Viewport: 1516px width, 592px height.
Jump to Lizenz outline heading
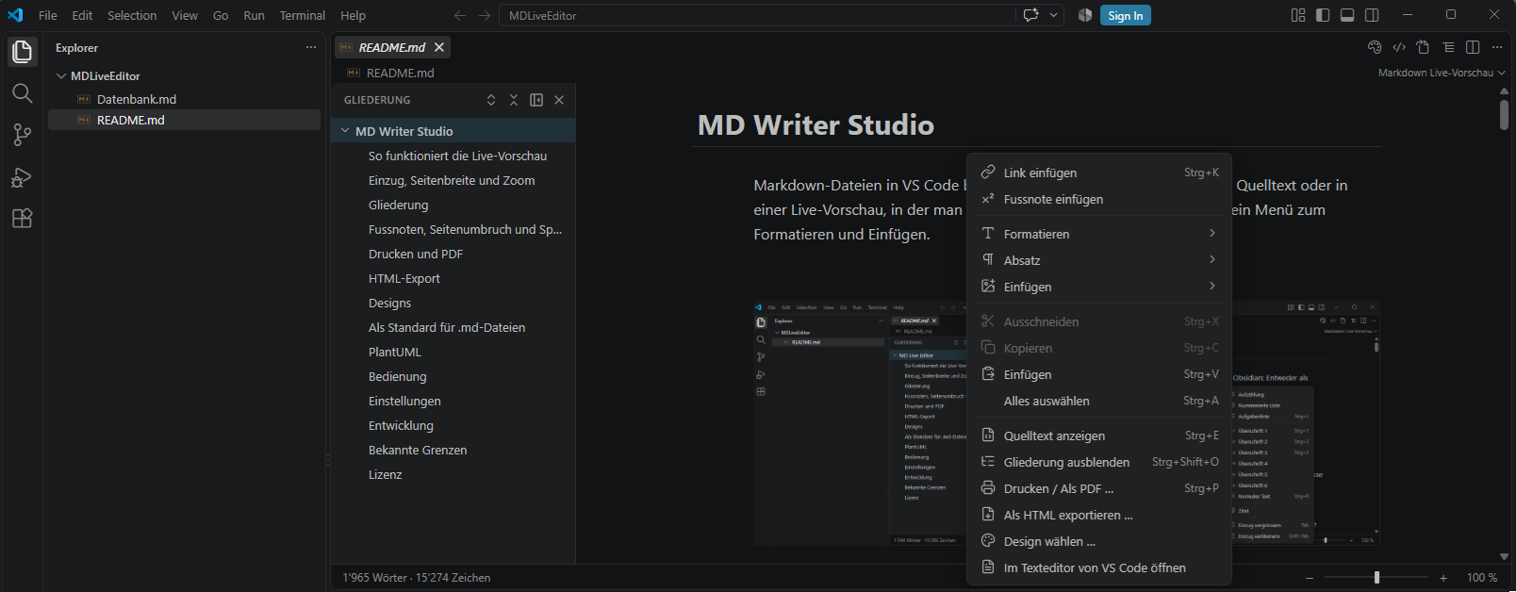[x=386, y=474]
